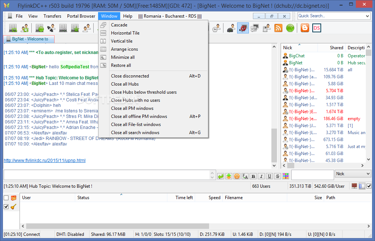Choose Minimize all from Window menu
This screenshot has width=375, height=241.
[x=153, y=57]
